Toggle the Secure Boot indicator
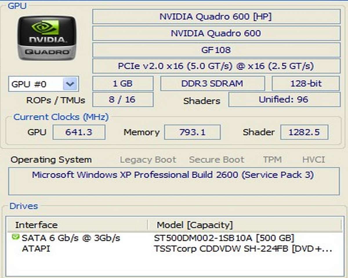This screenshot has width=348, height=278. [217, 160]
